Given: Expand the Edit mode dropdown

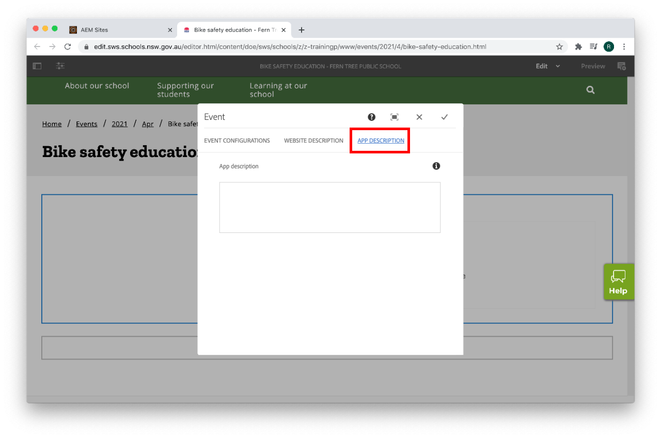Looking at the screenshot, I should click(x=547, y=66).
